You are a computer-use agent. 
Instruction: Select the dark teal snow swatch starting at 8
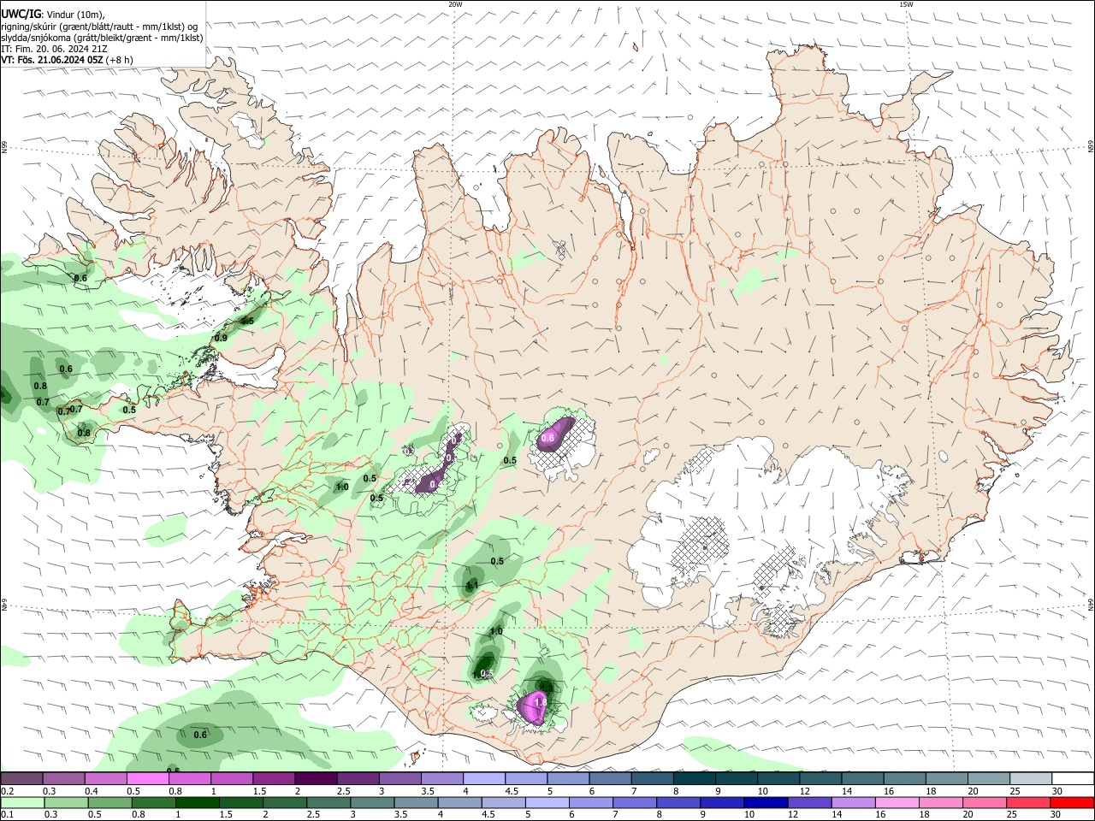tap(694, 779)
